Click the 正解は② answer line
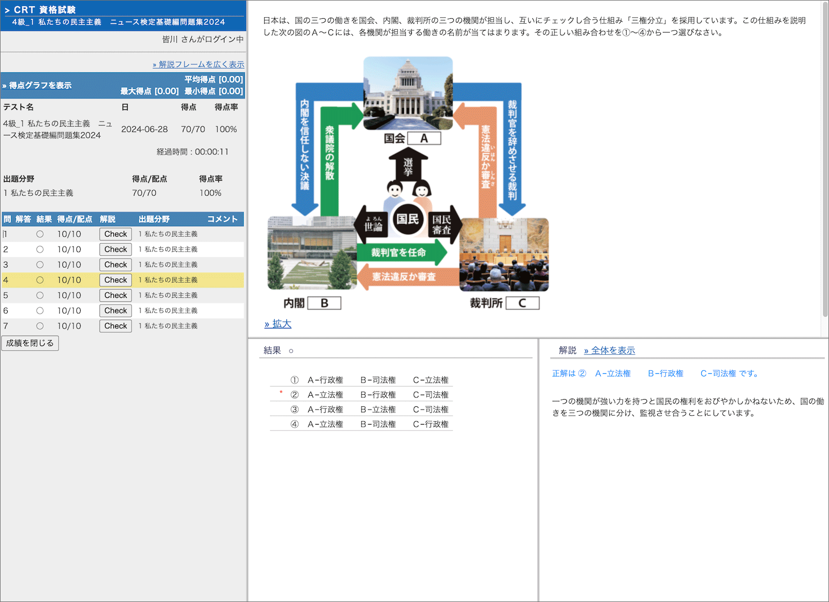Viewport: 829px width, 602px height. point(655,374)
